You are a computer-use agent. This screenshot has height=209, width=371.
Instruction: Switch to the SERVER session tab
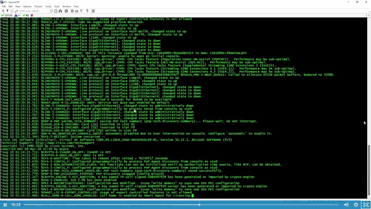[x=7, y=15]
